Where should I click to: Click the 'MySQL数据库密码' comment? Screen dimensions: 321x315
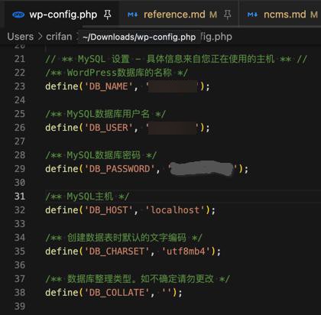point(101,155)
